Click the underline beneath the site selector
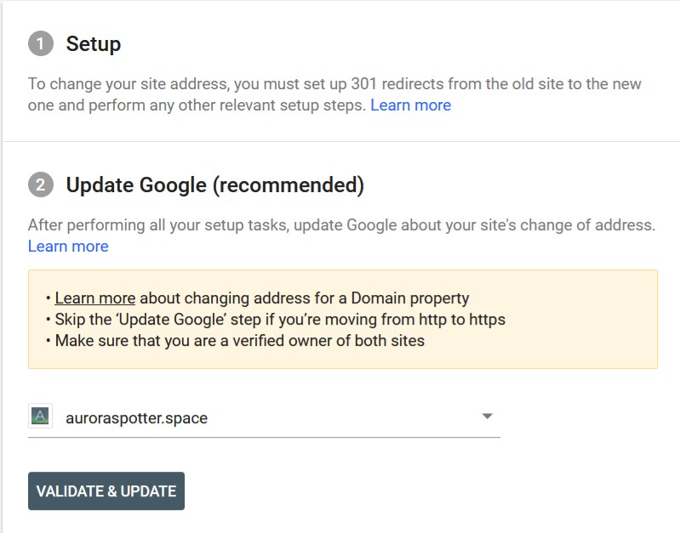This screenshot has height=533, width=680. pyautogui.click(x=264, y=438)
